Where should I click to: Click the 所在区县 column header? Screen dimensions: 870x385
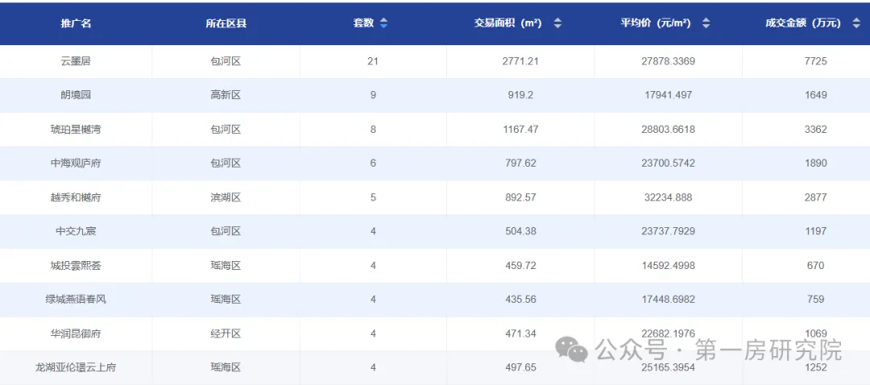coord(226,23)
